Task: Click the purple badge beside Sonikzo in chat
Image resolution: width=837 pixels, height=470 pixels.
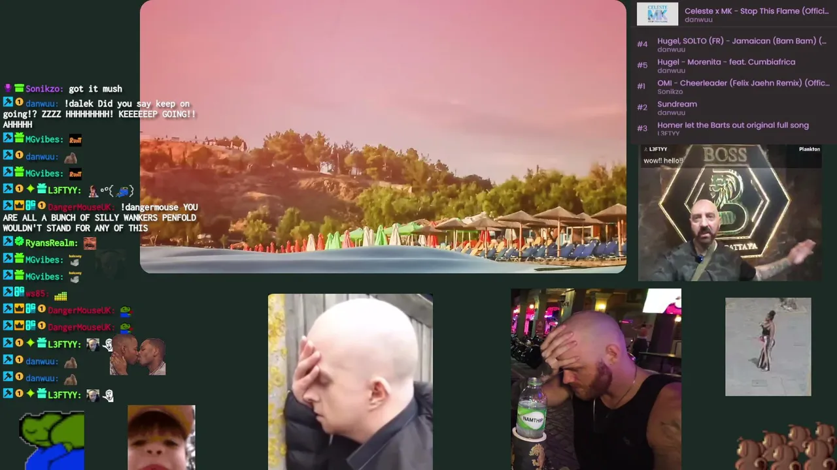Action: click(8, 88)
